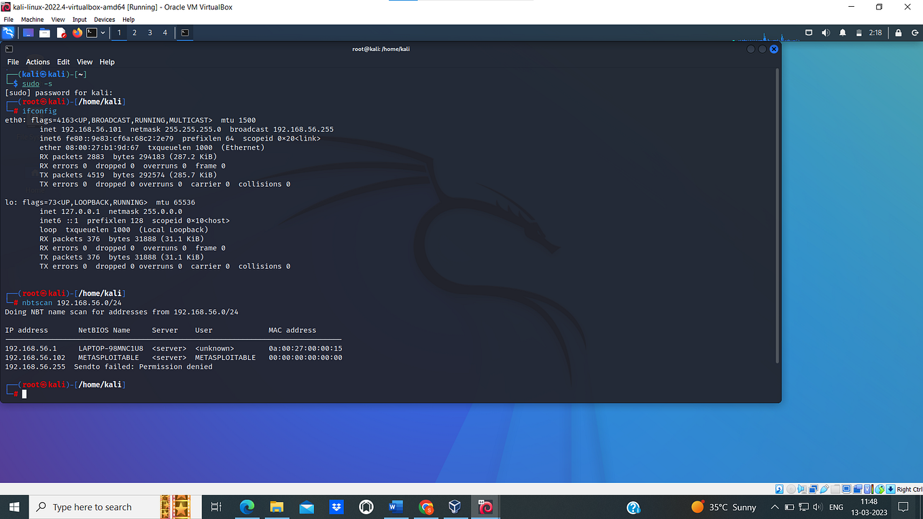Image resolution: width=923 pixels, height=519 pixels.
Task: Expand hidden icons in the Windows system tray
Action: point(774,507)
